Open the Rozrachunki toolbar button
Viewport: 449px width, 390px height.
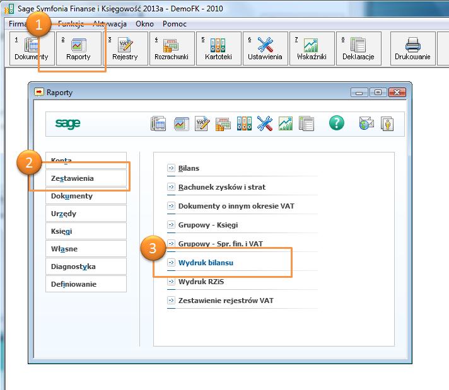(x=172, y=49)
